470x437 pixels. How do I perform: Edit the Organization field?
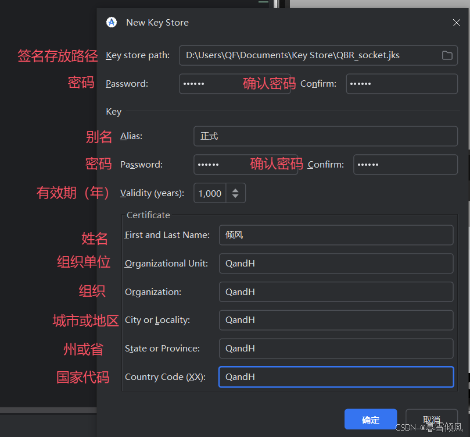tap(336, 292)
